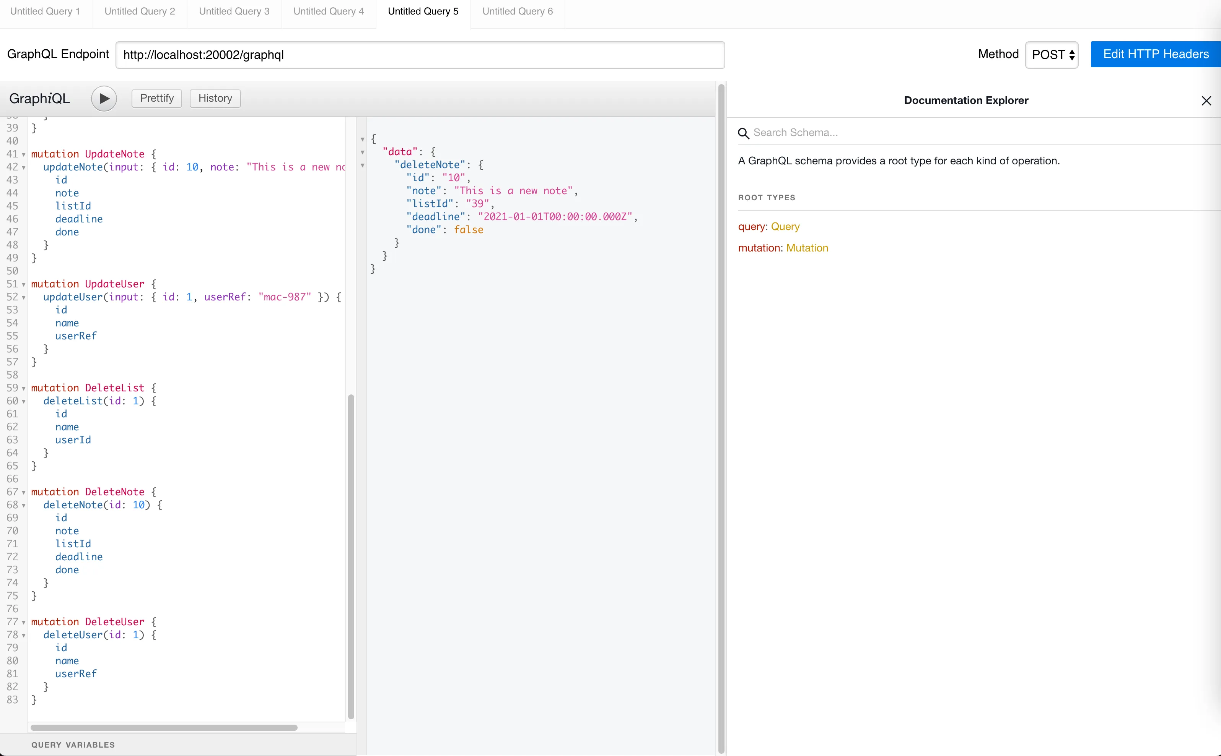Collapse the "data" fold arrow in results

click(x=362, y=152)
